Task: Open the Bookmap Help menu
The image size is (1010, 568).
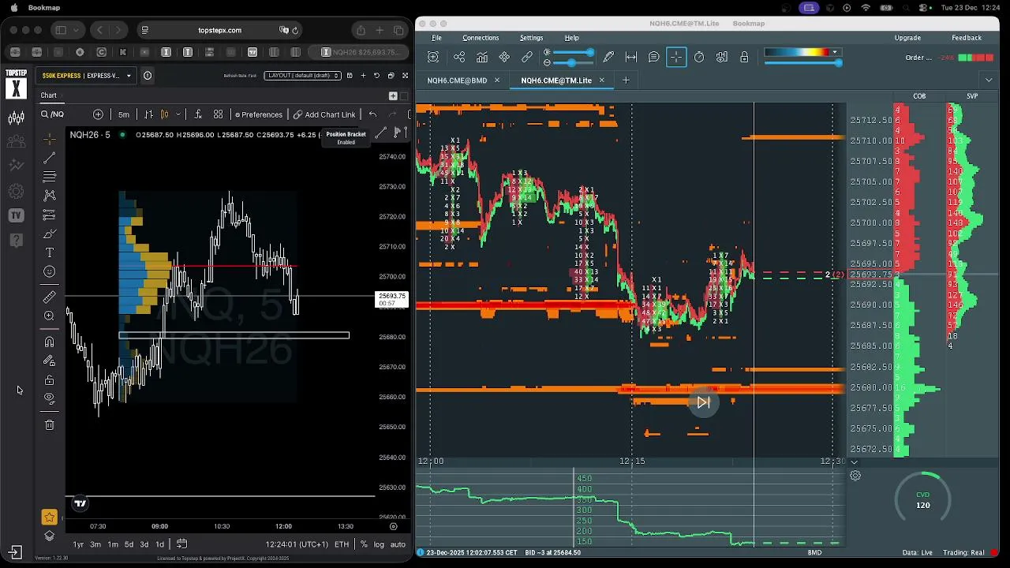Action: click(571, 38)
